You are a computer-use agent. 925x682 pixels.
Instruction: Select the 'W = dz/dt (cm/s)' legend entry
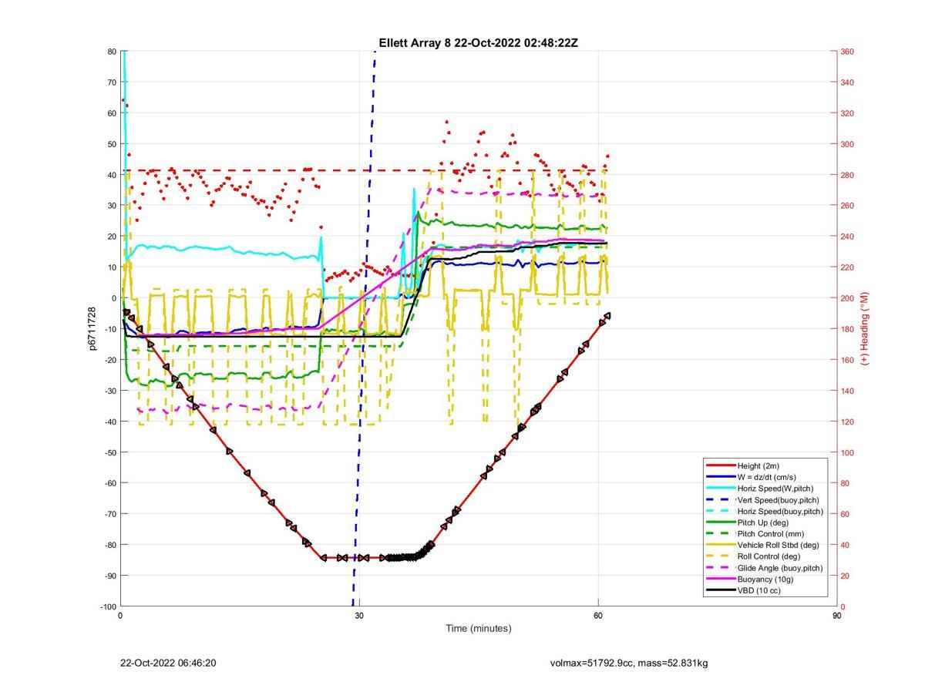pyautogui.click(x=767, y=477)
